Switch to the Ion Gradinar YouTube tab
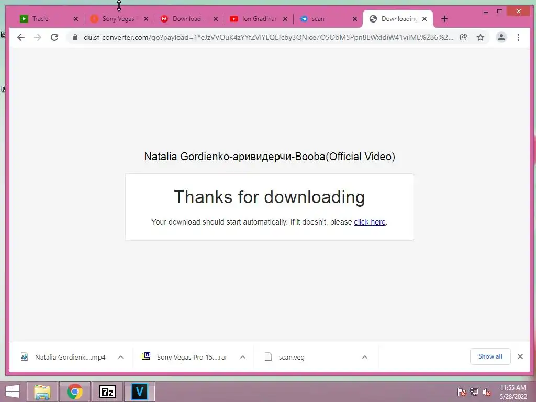The width and height of the screenshot is (536, 402). [258, 19]
